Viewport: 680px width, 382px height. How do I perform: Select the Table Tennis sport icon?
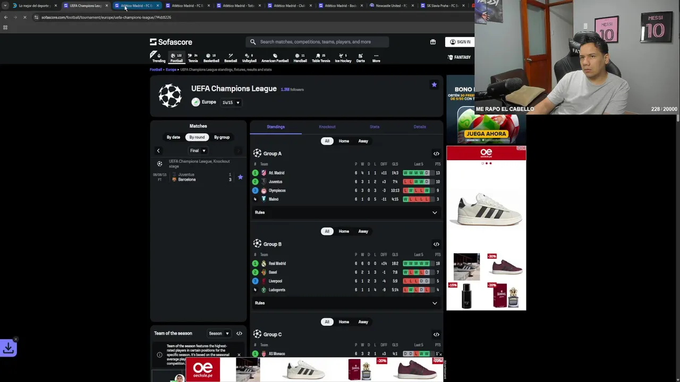pyautogui.click(x=321, y=57)
